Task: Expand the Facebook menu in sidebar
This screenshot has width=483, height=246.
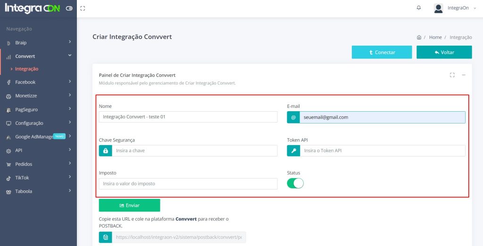Action: click(x=38, y=82)
